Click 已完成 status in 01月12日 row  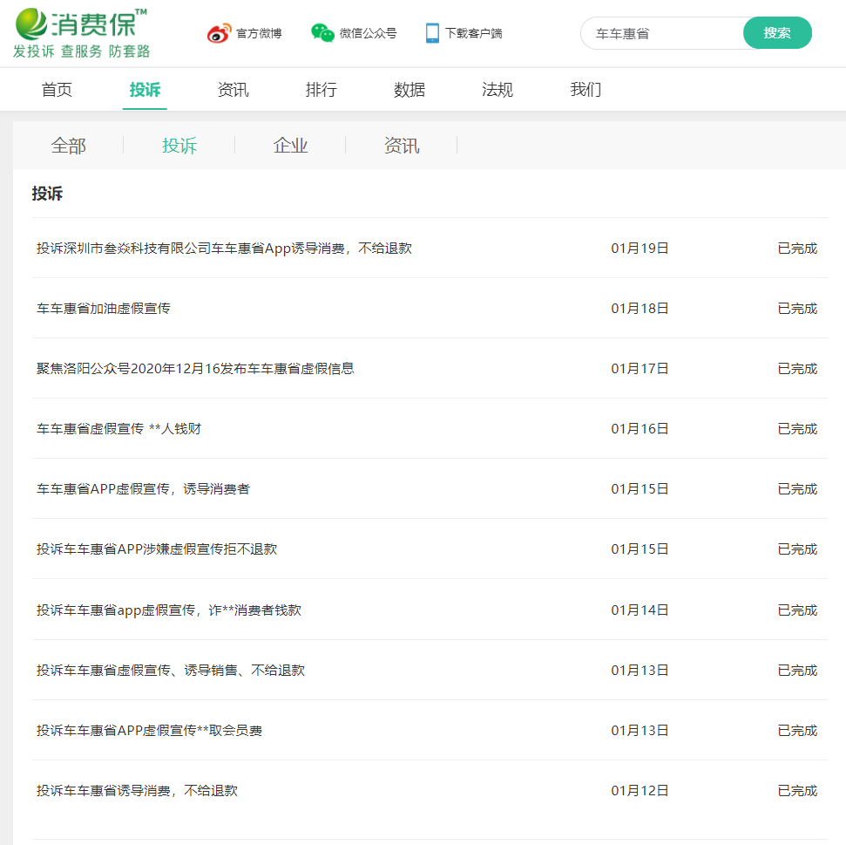797,790
